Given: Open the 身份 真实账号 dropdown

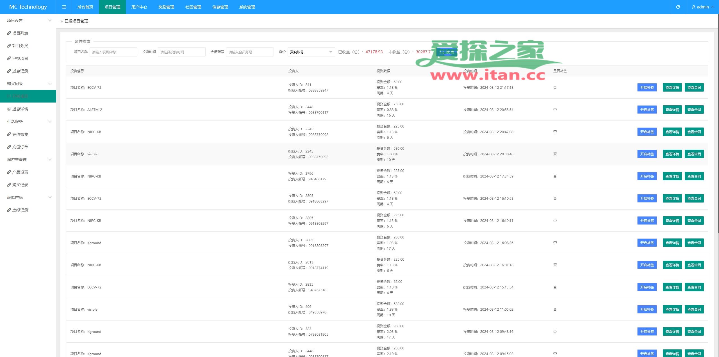Looking at the screenshot, I should click(x=311, y=52).
